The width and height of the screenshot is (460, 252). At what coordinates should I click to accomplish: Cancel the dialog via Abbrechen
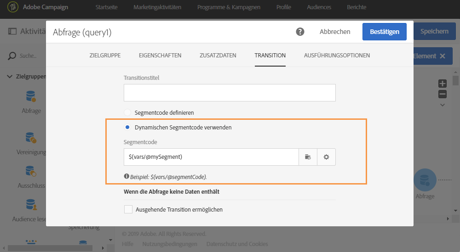point(335,32)
